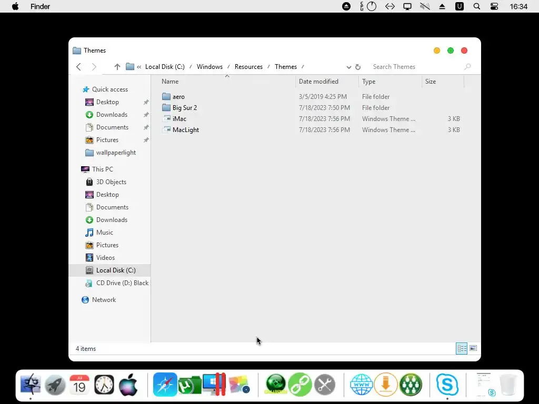Open the Finder menu

(40, 6)
